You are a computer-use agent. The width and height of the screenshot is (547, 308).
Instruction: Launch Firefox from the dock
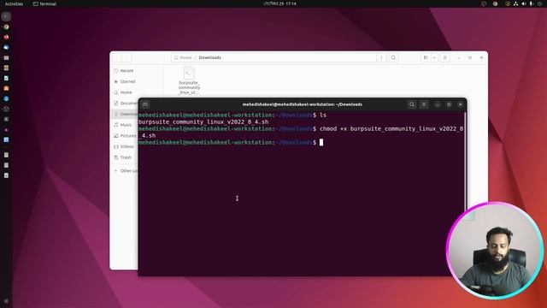point(6,37)
